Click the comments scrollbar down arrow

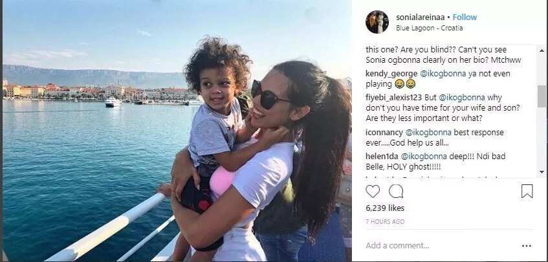pos(542,172)
